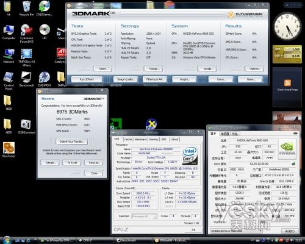Image resolution: width=305 pixels, height=244 pixels.
Task: Open the DX10Game disc shortcut
Action: click(45, 8)
